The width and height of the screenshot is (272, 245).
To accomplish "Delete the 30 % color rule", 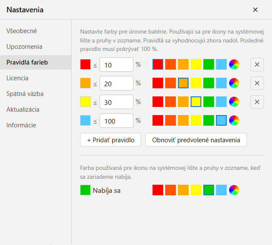I will 257,102.
